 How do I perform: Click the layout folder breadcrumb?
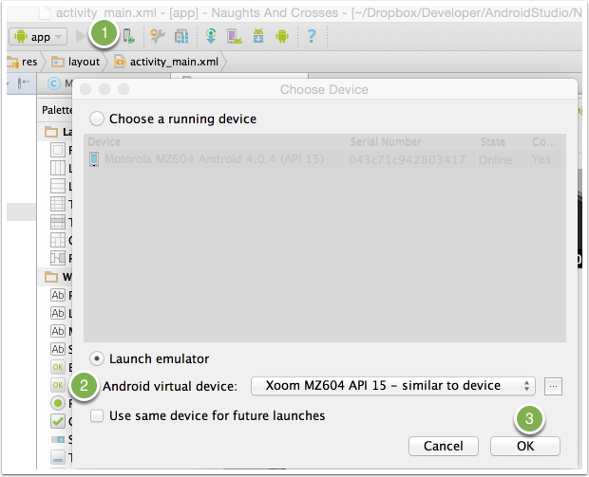point(76,62)
